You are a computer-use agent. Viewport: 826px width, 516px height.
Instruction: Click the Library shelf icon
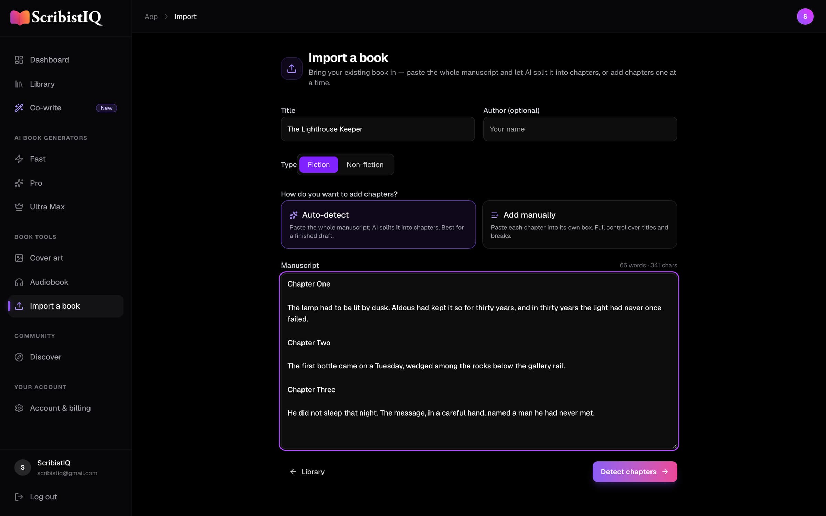[19, 84]
